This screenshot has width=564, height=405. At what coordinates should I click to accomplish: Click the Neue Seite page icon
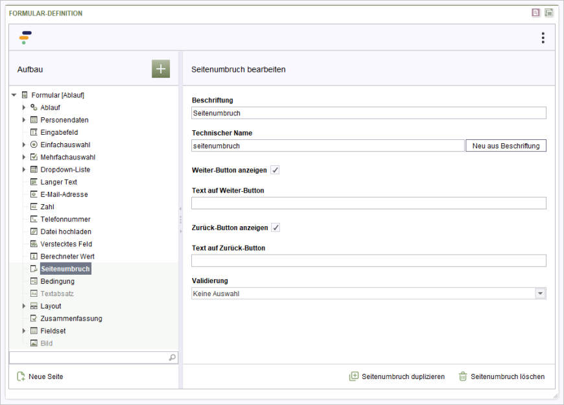click(21, 376)
